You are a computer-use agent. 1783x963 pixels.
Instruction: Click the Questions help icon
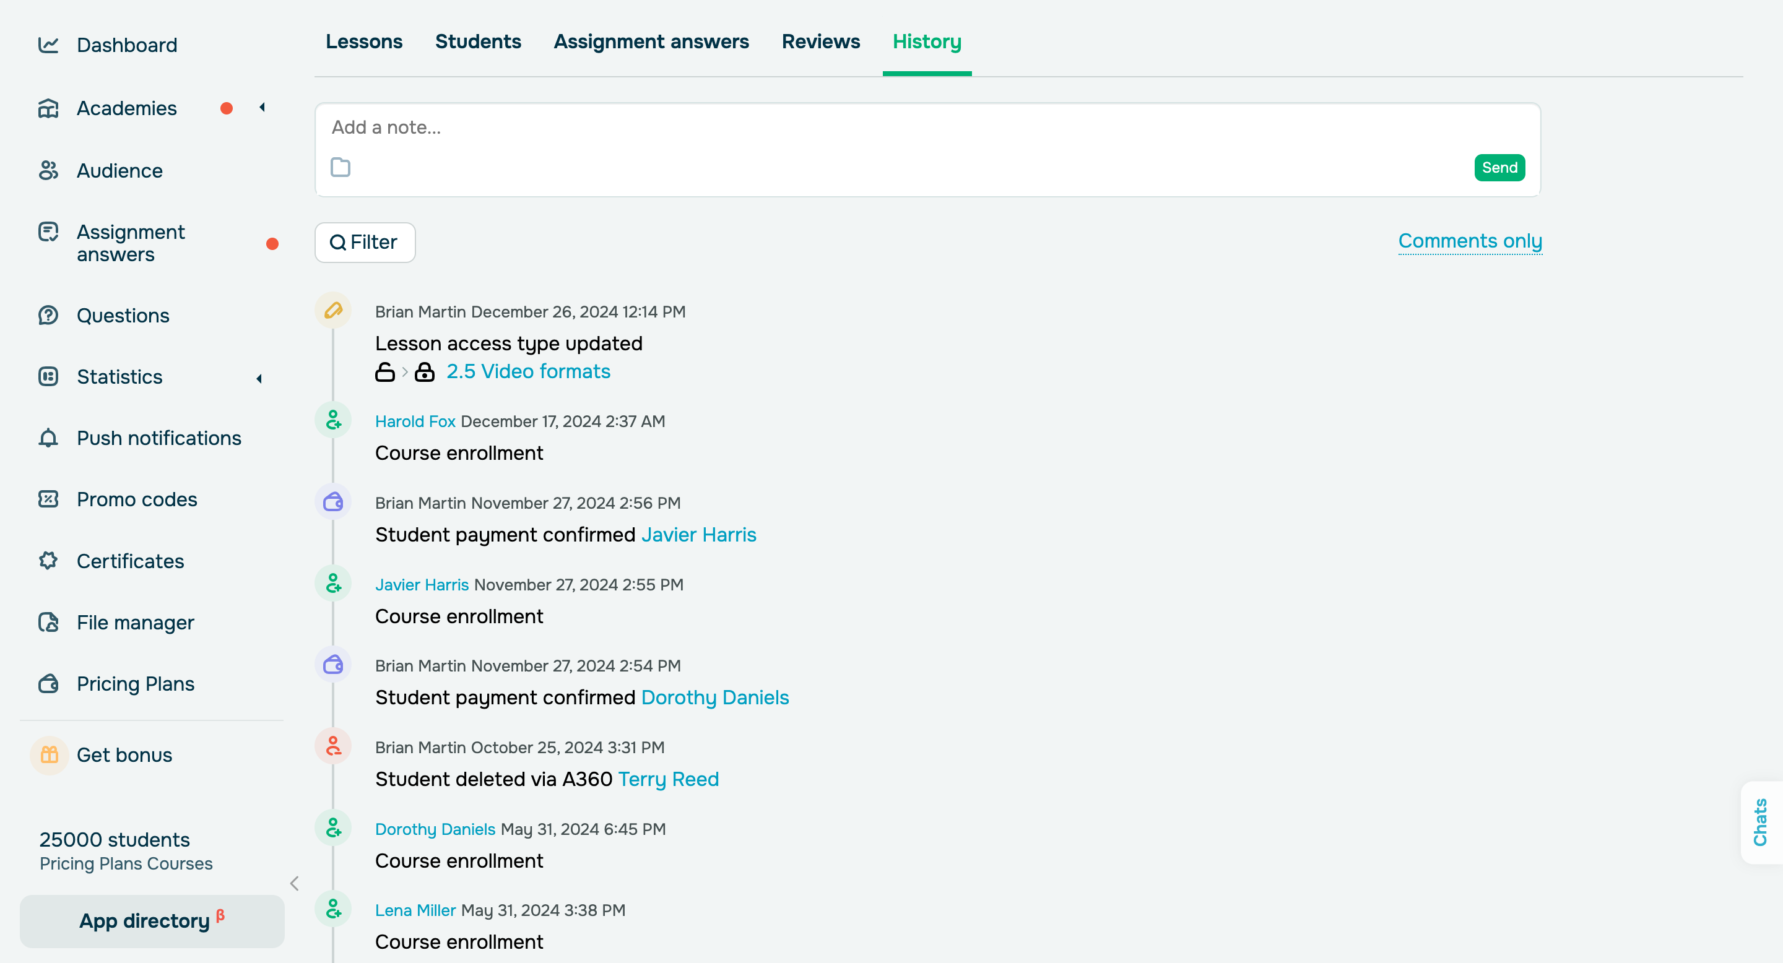pos(48,316)
